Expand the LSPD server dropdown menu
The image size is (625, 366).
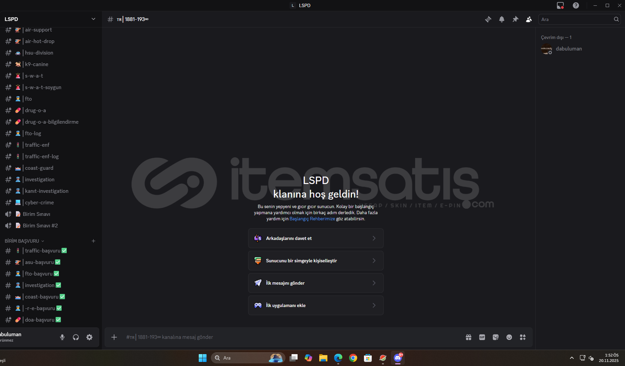pos(93,19)
